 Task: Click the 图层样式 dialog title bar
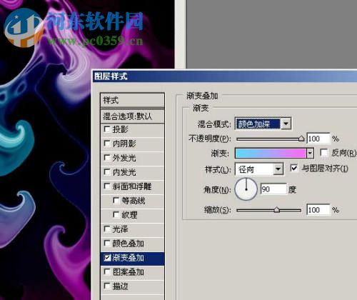coord(224,76)
